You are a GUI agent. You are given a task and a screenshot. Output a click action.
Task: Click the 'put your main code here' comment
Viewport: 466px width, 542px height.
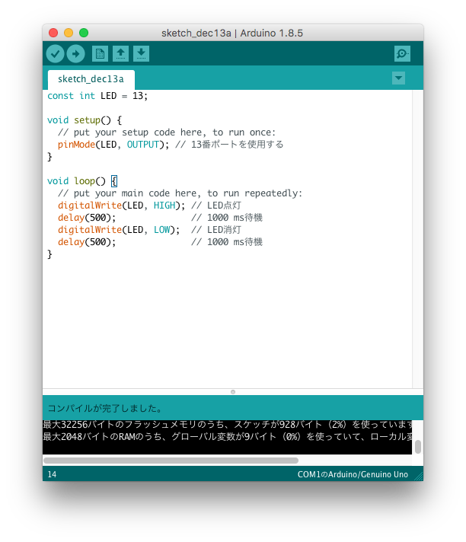(180, 193)
